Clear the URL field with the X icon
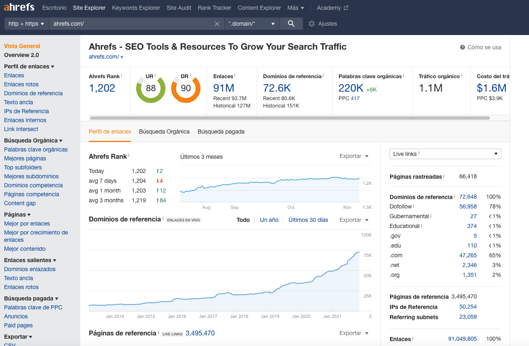The width and height of the screenshot is (529, 346). (x=217, y=24)
